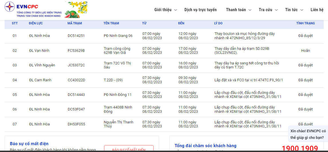Viewport: 328px width, 152px height.
Task: Open Dịch vụ trực tuyến menu
Action: [200, 10]
